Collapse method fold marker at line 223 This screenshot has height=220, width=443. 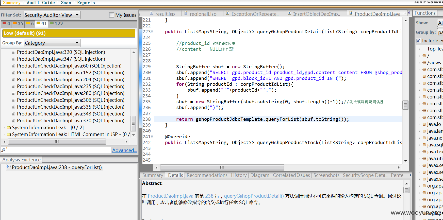tap(152, 31)
